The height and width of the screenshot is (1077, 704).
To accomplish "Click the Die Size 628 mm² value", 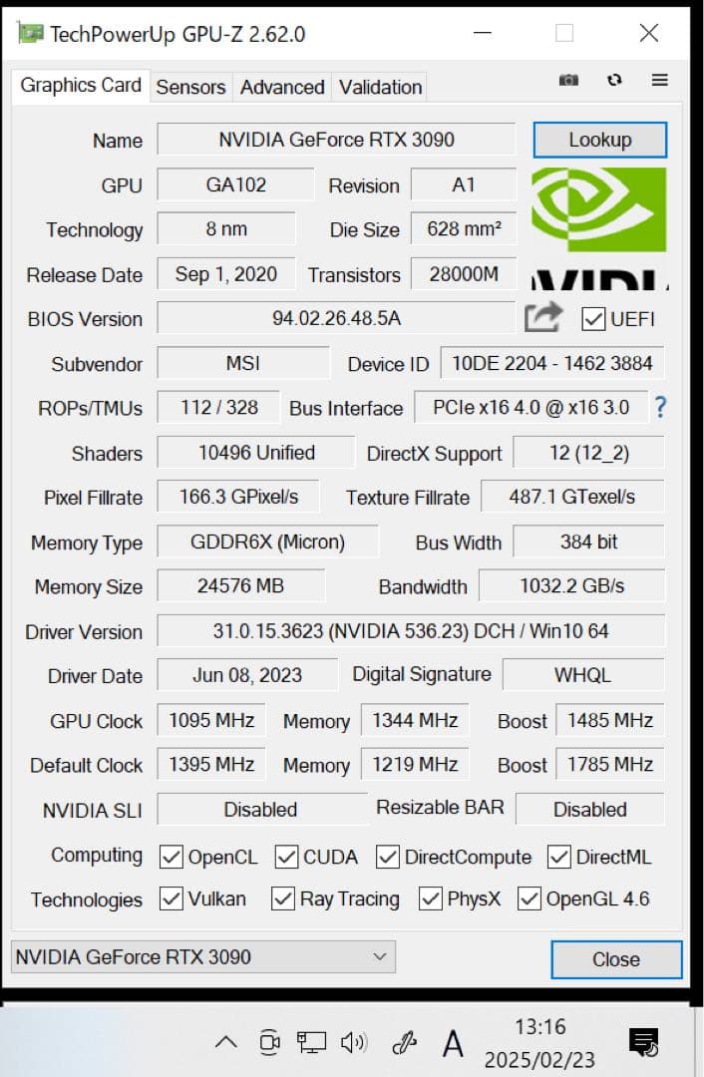I will click(x=464, y=228).
